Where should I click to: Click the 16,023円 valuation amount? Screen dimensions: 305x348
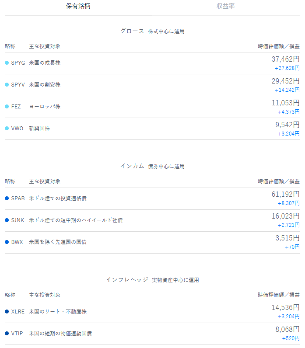[285, 216]
